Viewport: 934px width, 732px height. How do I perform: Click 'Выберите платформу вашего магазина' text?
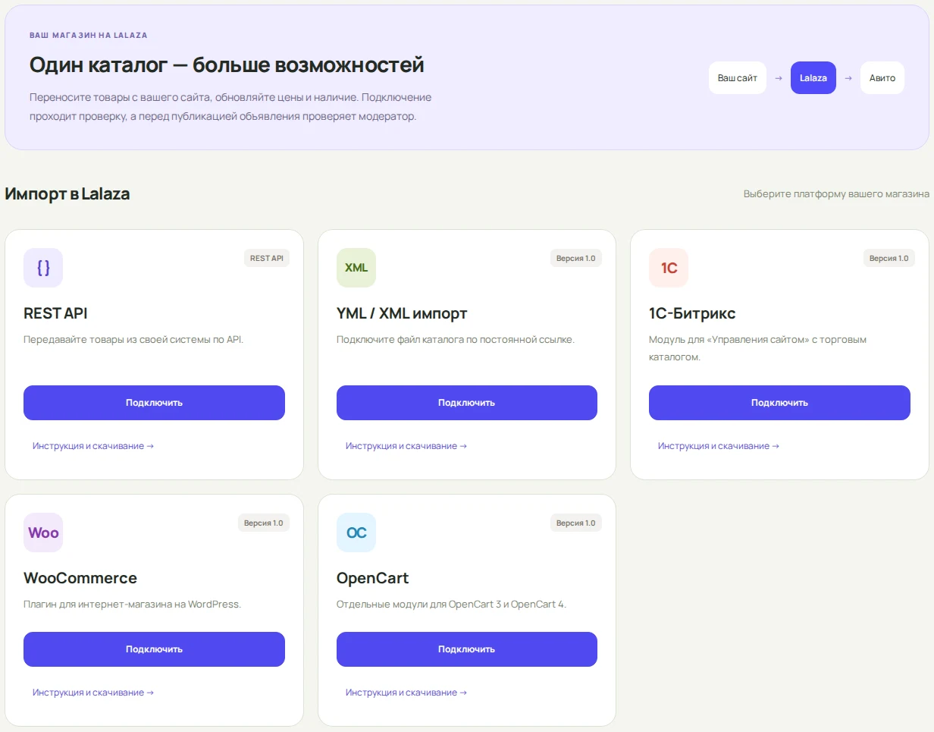click(x=836, y=194)
